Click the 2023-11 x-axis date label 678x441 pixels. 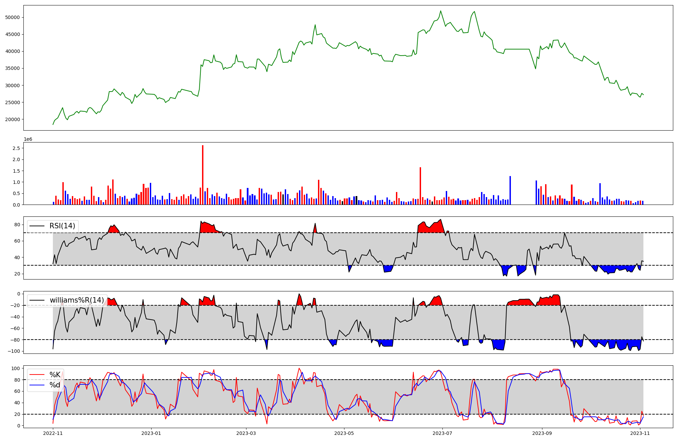pyautogui.click(x=640, y=433)
